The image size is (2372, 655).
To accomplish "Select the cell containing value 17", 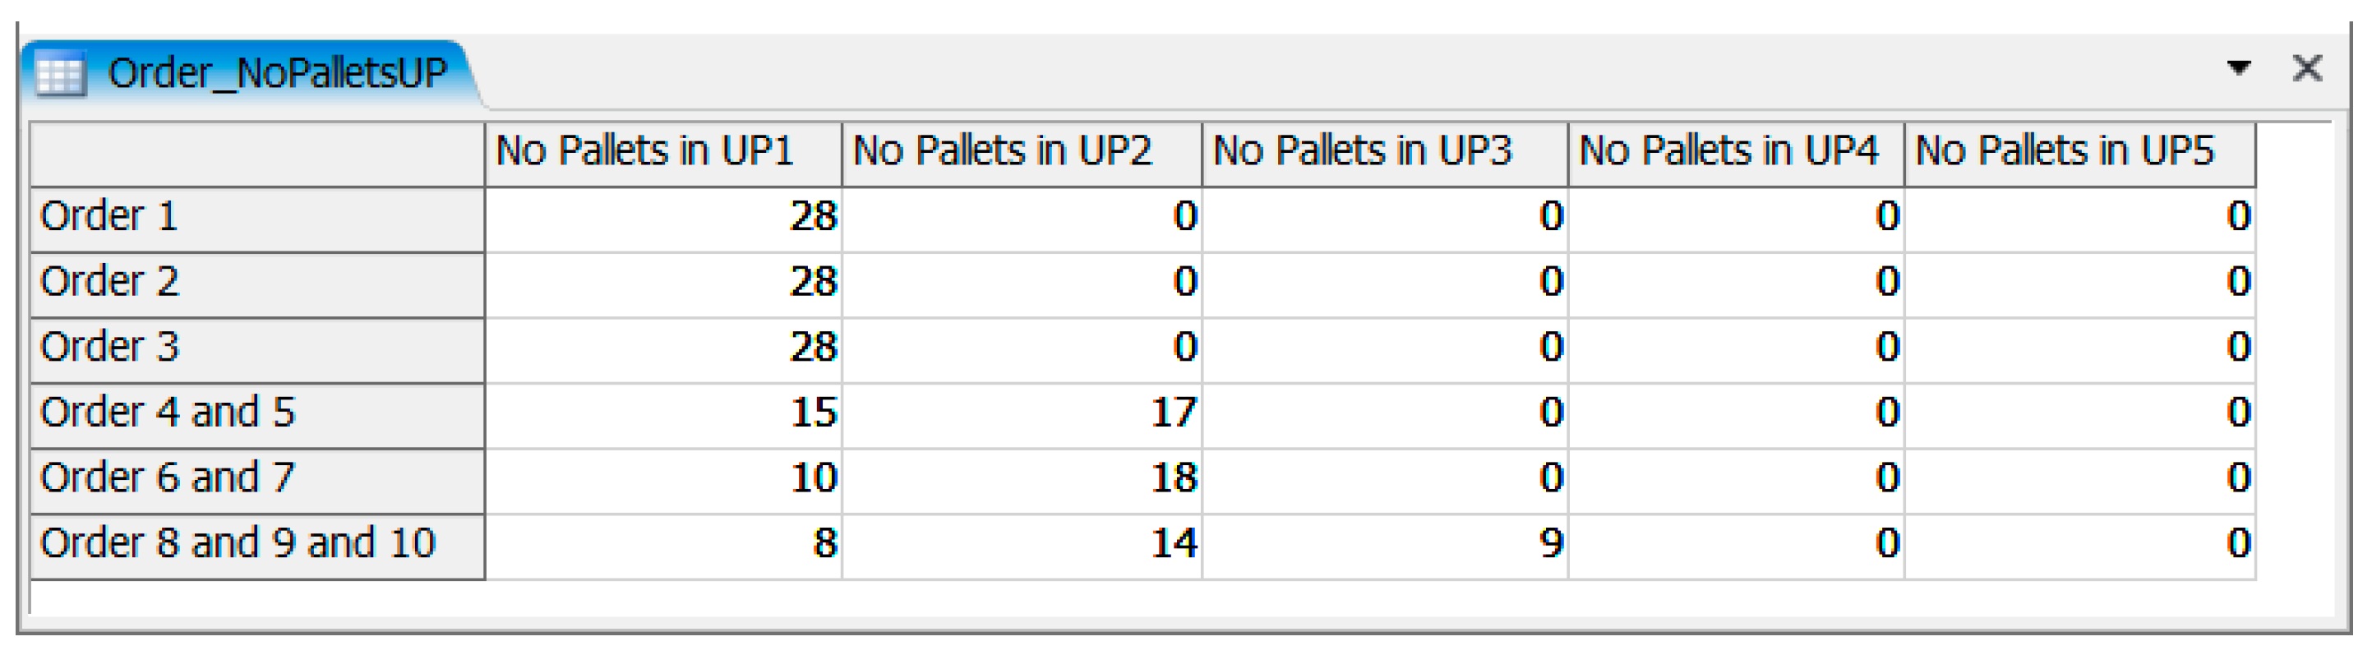I will (x=1020, y=414).
